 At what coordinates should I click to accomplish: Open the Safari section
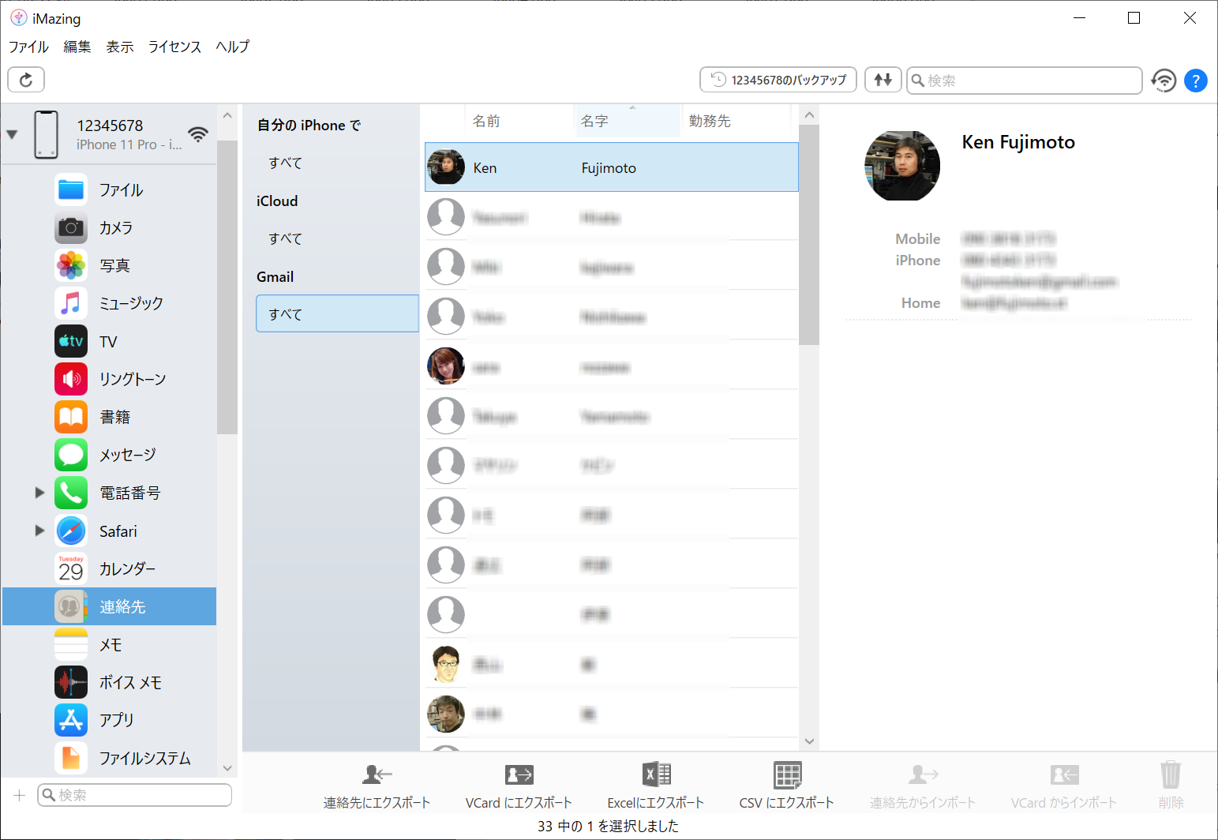tap(109, 531)
